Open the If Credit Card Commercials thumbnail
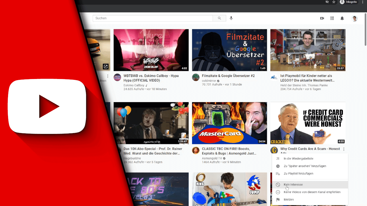This screenshot has height=206, width=367. (308, 123)
